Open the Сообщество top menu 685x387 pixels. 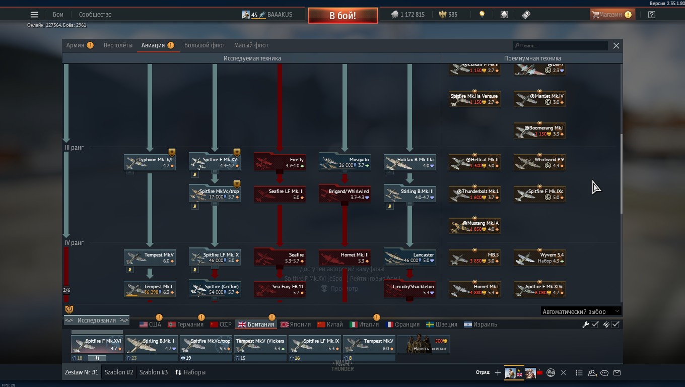tap(95, 15)
